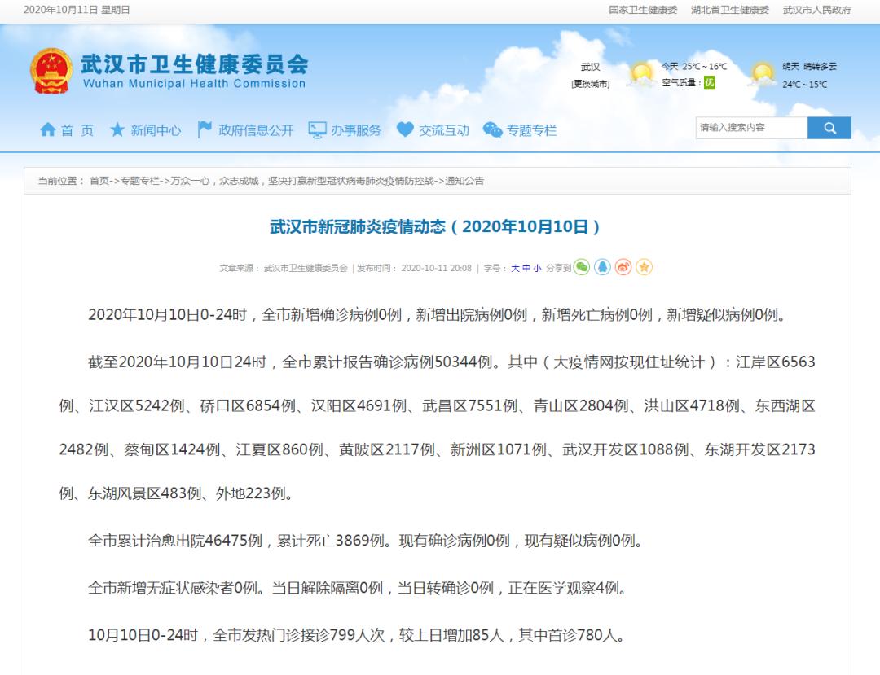Click text 外地223例

(250, 493)
